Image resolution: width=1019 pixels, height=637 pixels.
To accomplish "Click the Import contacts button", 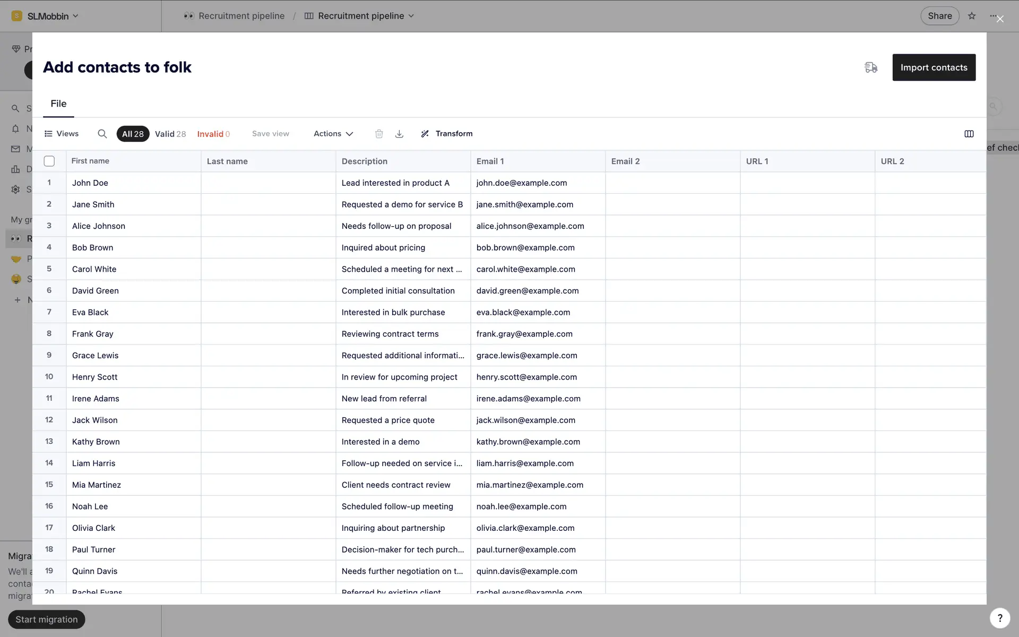I will click(x=934, y=67).
